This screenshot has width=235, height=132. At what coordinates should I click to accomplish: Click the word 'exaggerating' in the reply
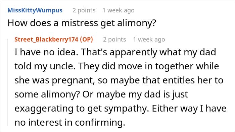pyautogui.click(x=44, y=109)
